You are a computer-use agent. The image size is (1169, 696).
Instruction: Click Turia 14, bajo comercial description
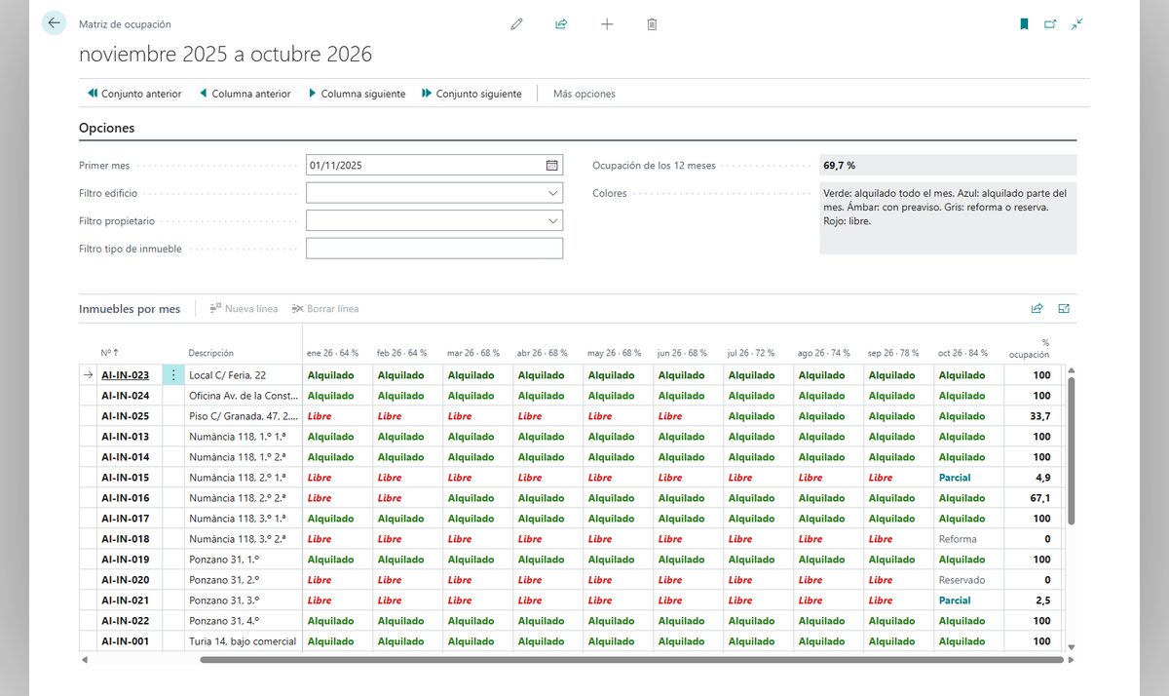pyautogui.click(x=244, y=641)
